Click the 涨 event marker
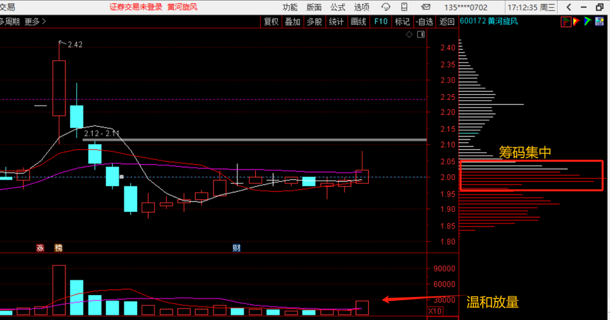This screenshot has height=320, width=610. pos(40,248)
